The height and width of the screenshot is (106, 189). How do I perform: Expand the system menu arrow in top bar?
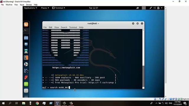(x=162, y=8)
